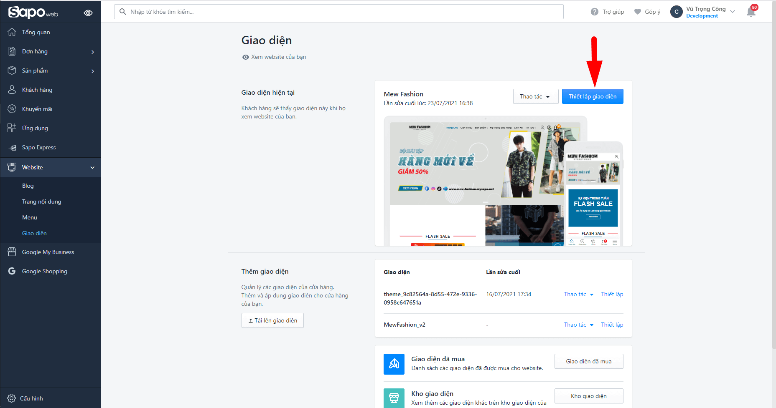
Task: Click Thiết lập link for MewFashion_v2 row
Action: point(612,325)
